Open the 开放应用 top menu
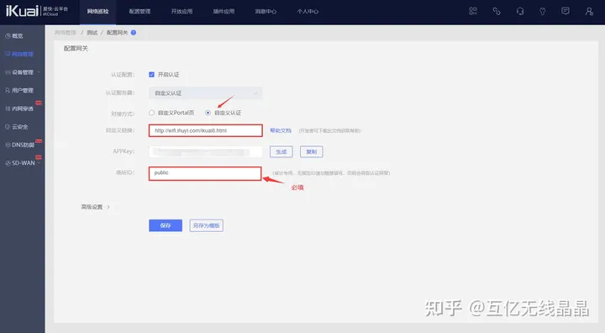The image size is (605, 333). [x=181, y=12]
